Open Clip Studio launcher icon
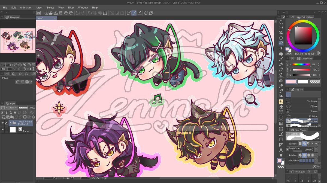The width and height of the screenshot is (327, 183). 39,13
